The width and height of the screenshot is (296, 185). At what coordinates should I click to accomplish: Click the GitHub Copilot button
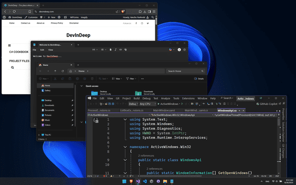[266, 104]
